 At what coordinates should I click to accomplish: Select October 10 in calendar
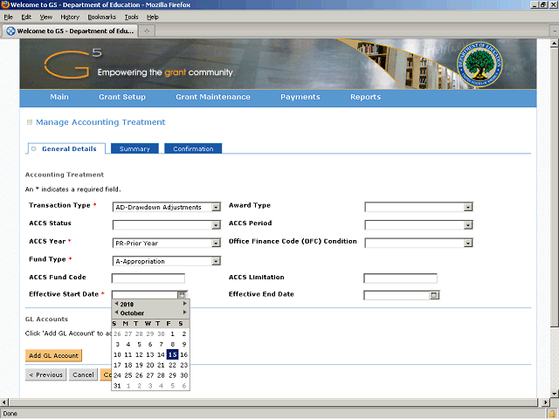pos(117,355)
